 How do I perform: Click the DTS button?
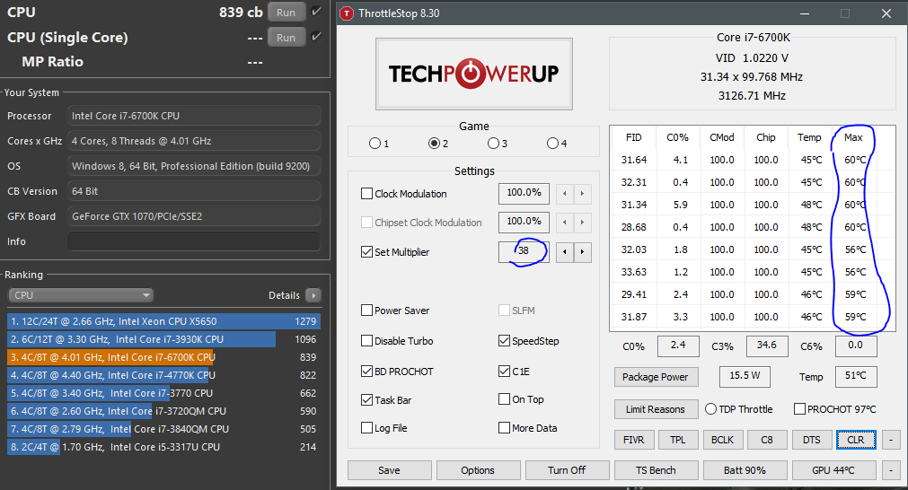[811, 440]
